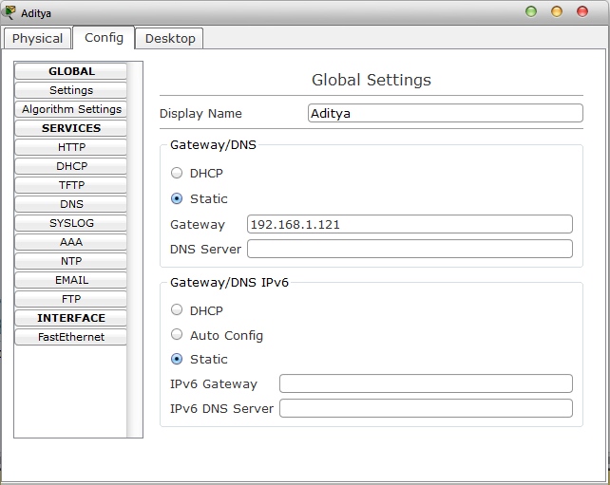
Task: Switch to the Physical tab
Action: tap(37, 39)
